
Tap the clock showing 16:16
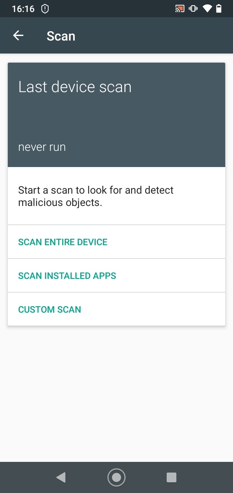point(23,9)
